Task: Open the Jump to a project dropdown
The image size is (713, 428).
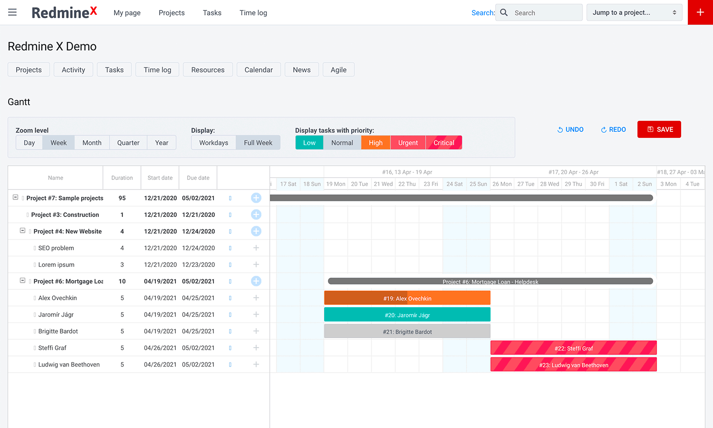Action: pos(635,12)
